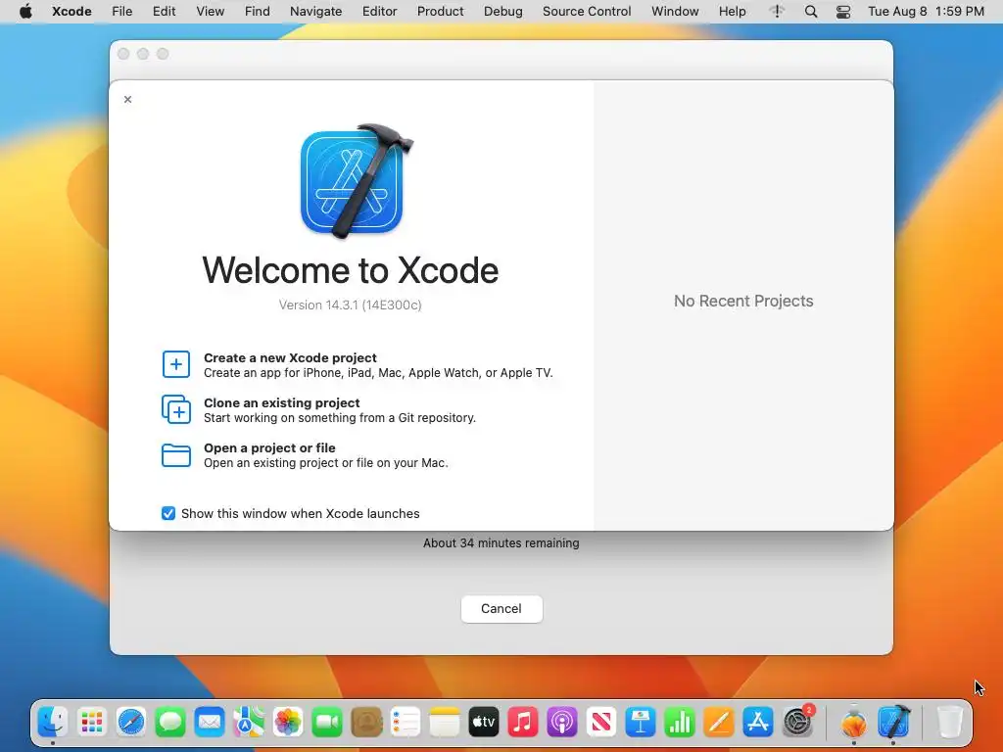Open the Debug menu
The width and height of the screenshot is (1003, 752).
point(502,12)
